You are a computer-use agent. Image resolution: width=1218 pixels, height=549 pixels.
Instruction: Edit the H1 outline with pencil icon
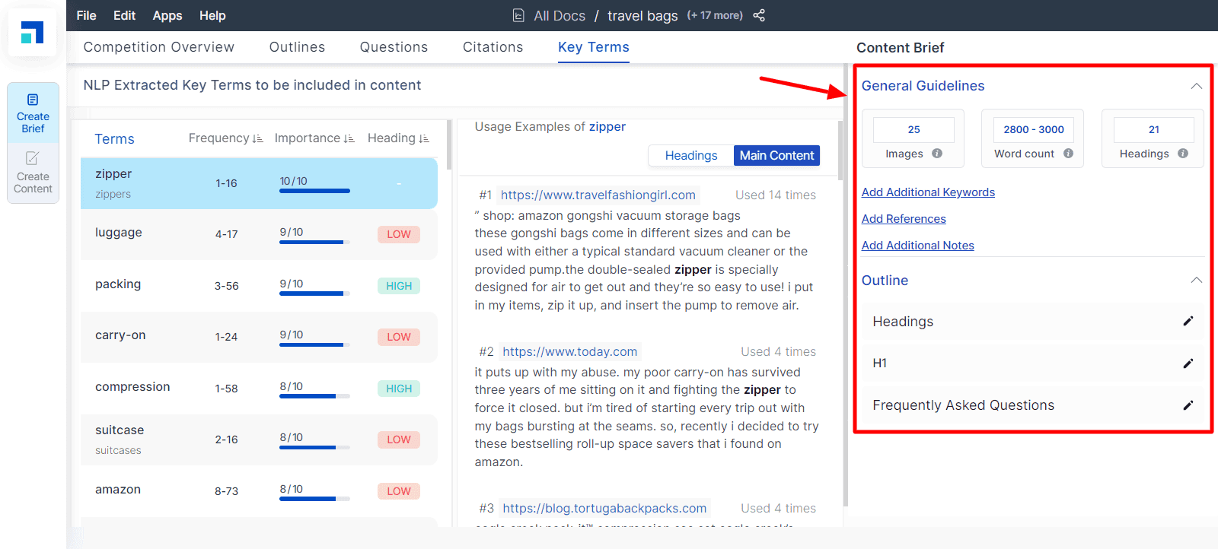1188,363
